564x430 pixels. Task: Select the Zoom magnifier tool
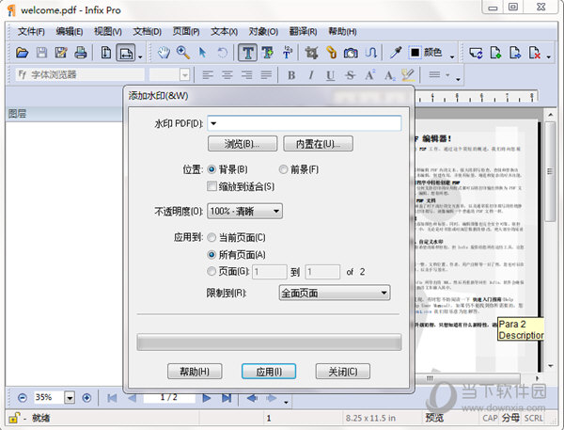click(x=183, y=53)
